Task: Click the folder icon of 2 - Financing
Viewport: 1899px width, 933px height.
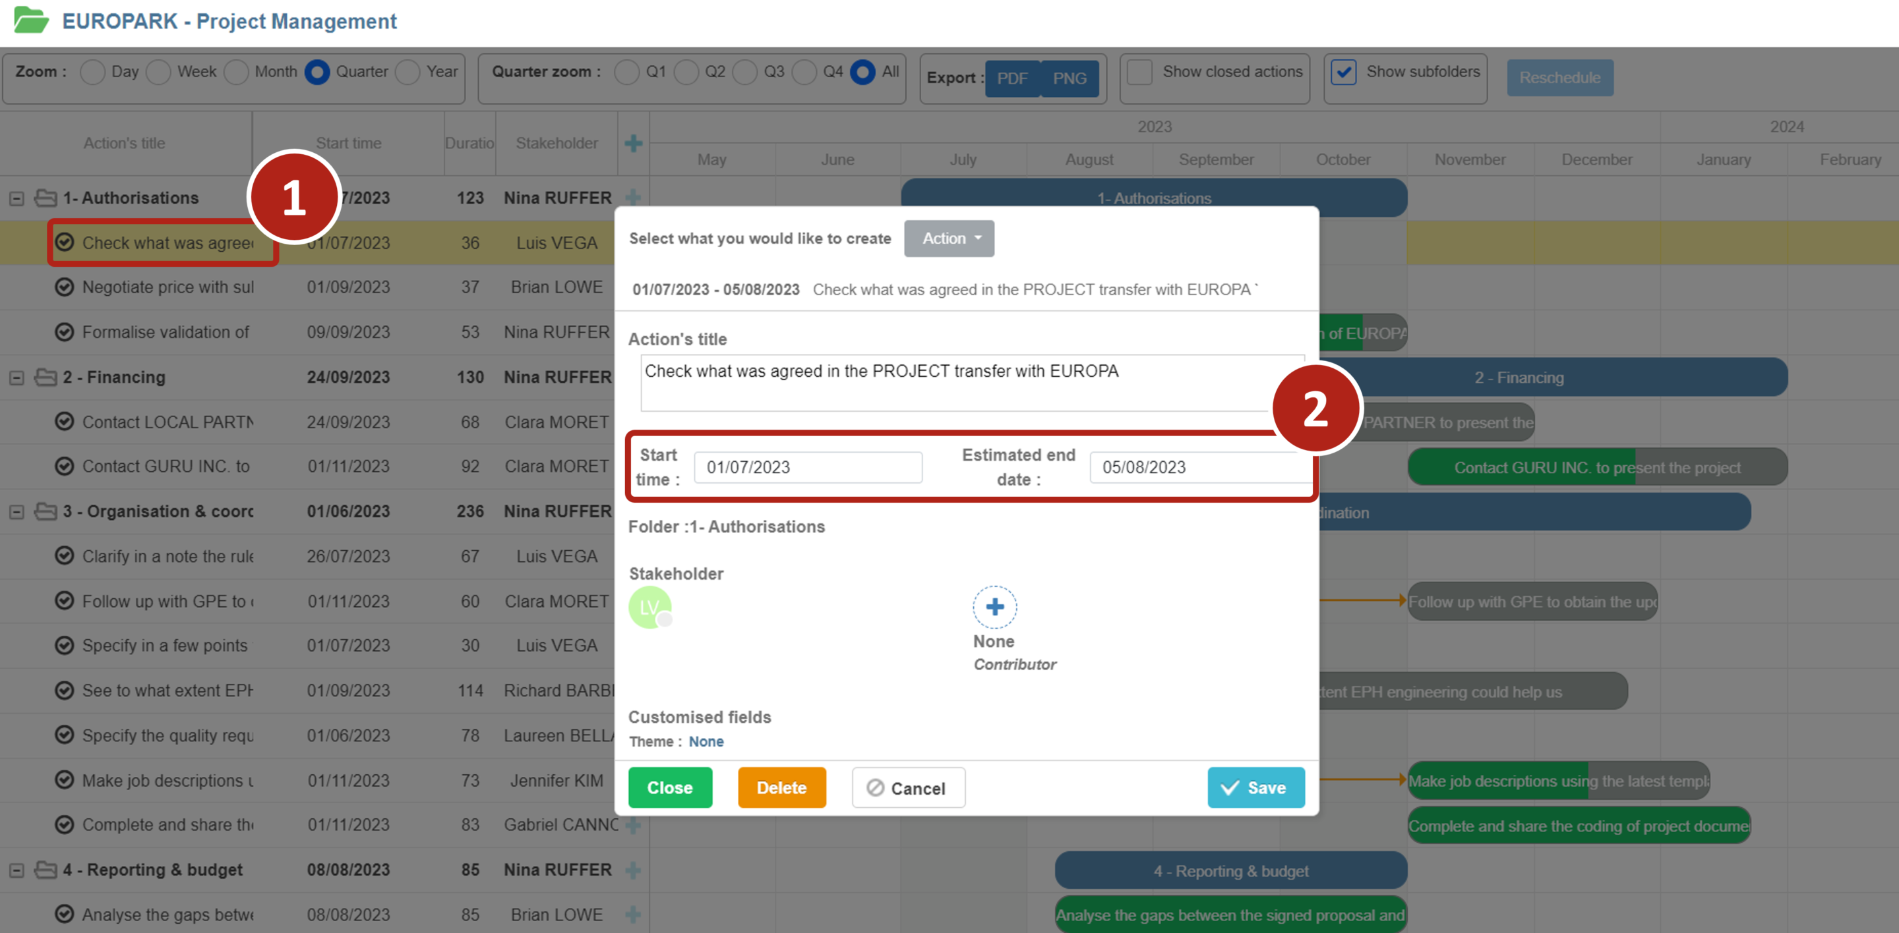Action: (x=45, y=377)
